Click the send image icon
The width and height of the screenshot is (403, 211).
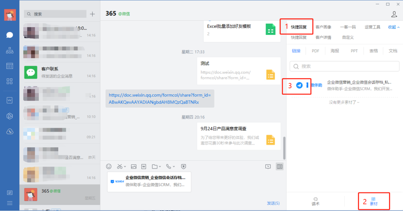pos(134,167)
